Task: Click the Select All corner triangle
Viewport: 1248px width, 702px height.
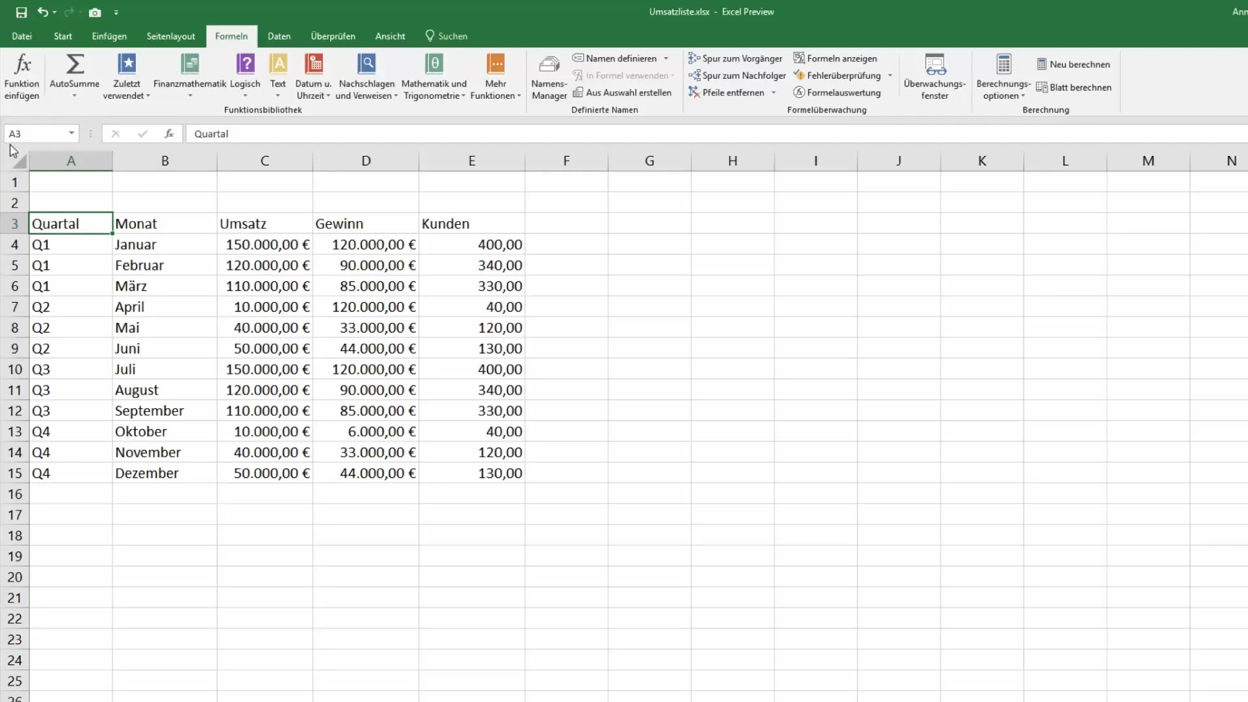Action: click(18, 161)
